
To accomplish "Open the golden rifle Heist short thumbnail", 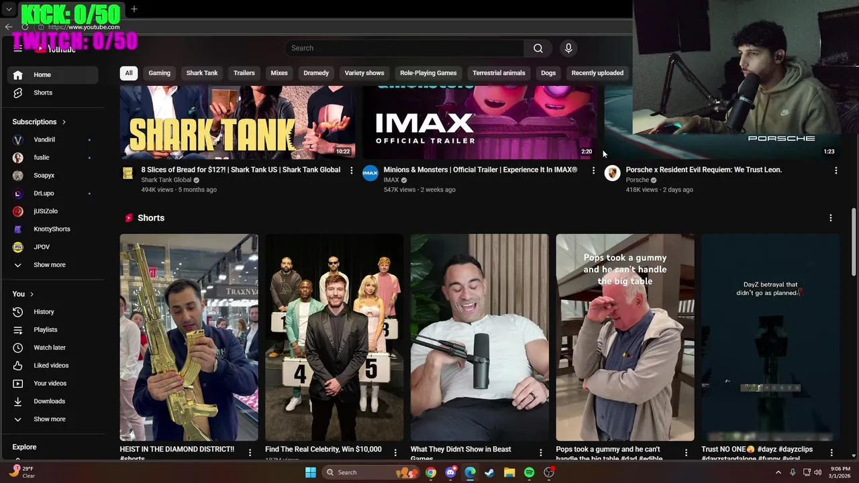I will click(189, 337).
